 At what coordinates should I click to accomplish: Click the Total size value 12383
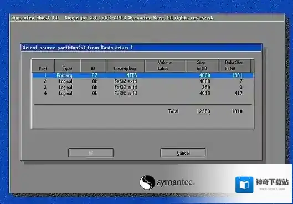(203, 111)
